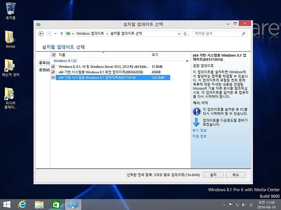Sort by the 크기 column header
The width and height of the screenshot is (281, 210).
[160, 55]
